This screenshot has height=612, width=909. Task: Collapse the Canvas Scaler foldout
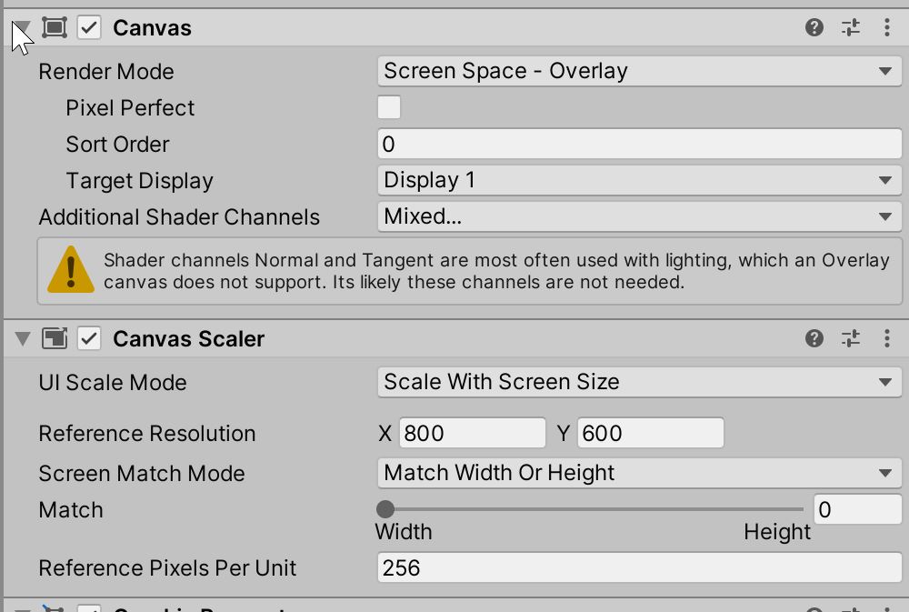point(22,338)
